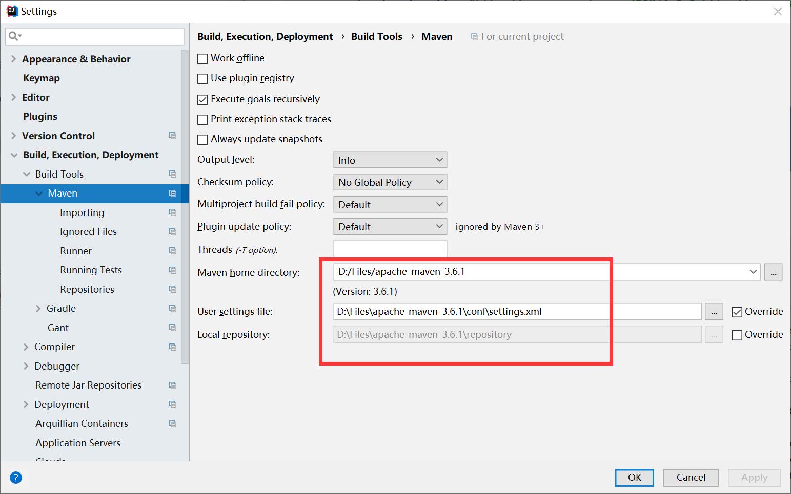Viewport: 791px width, 494px height.
Task: Expand the Version Control section
Action: pyautogui.click(x=14, y=136)
